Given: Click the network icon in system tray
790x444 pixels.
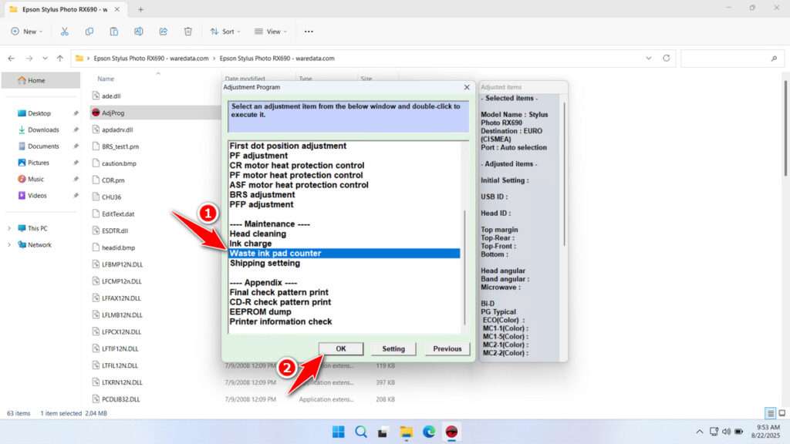Looking at the screenshot, I should click(x=714, y=432).
